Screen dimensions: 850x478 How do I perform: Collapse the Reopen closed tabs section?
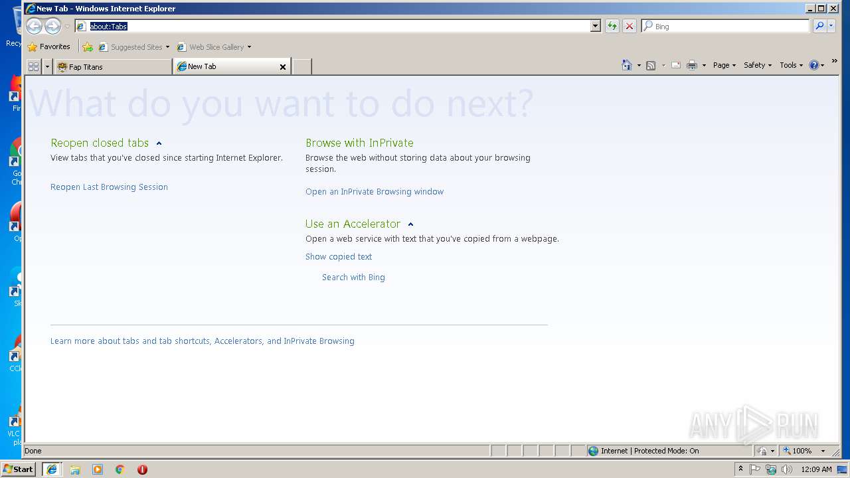click(x=159, y=143)
